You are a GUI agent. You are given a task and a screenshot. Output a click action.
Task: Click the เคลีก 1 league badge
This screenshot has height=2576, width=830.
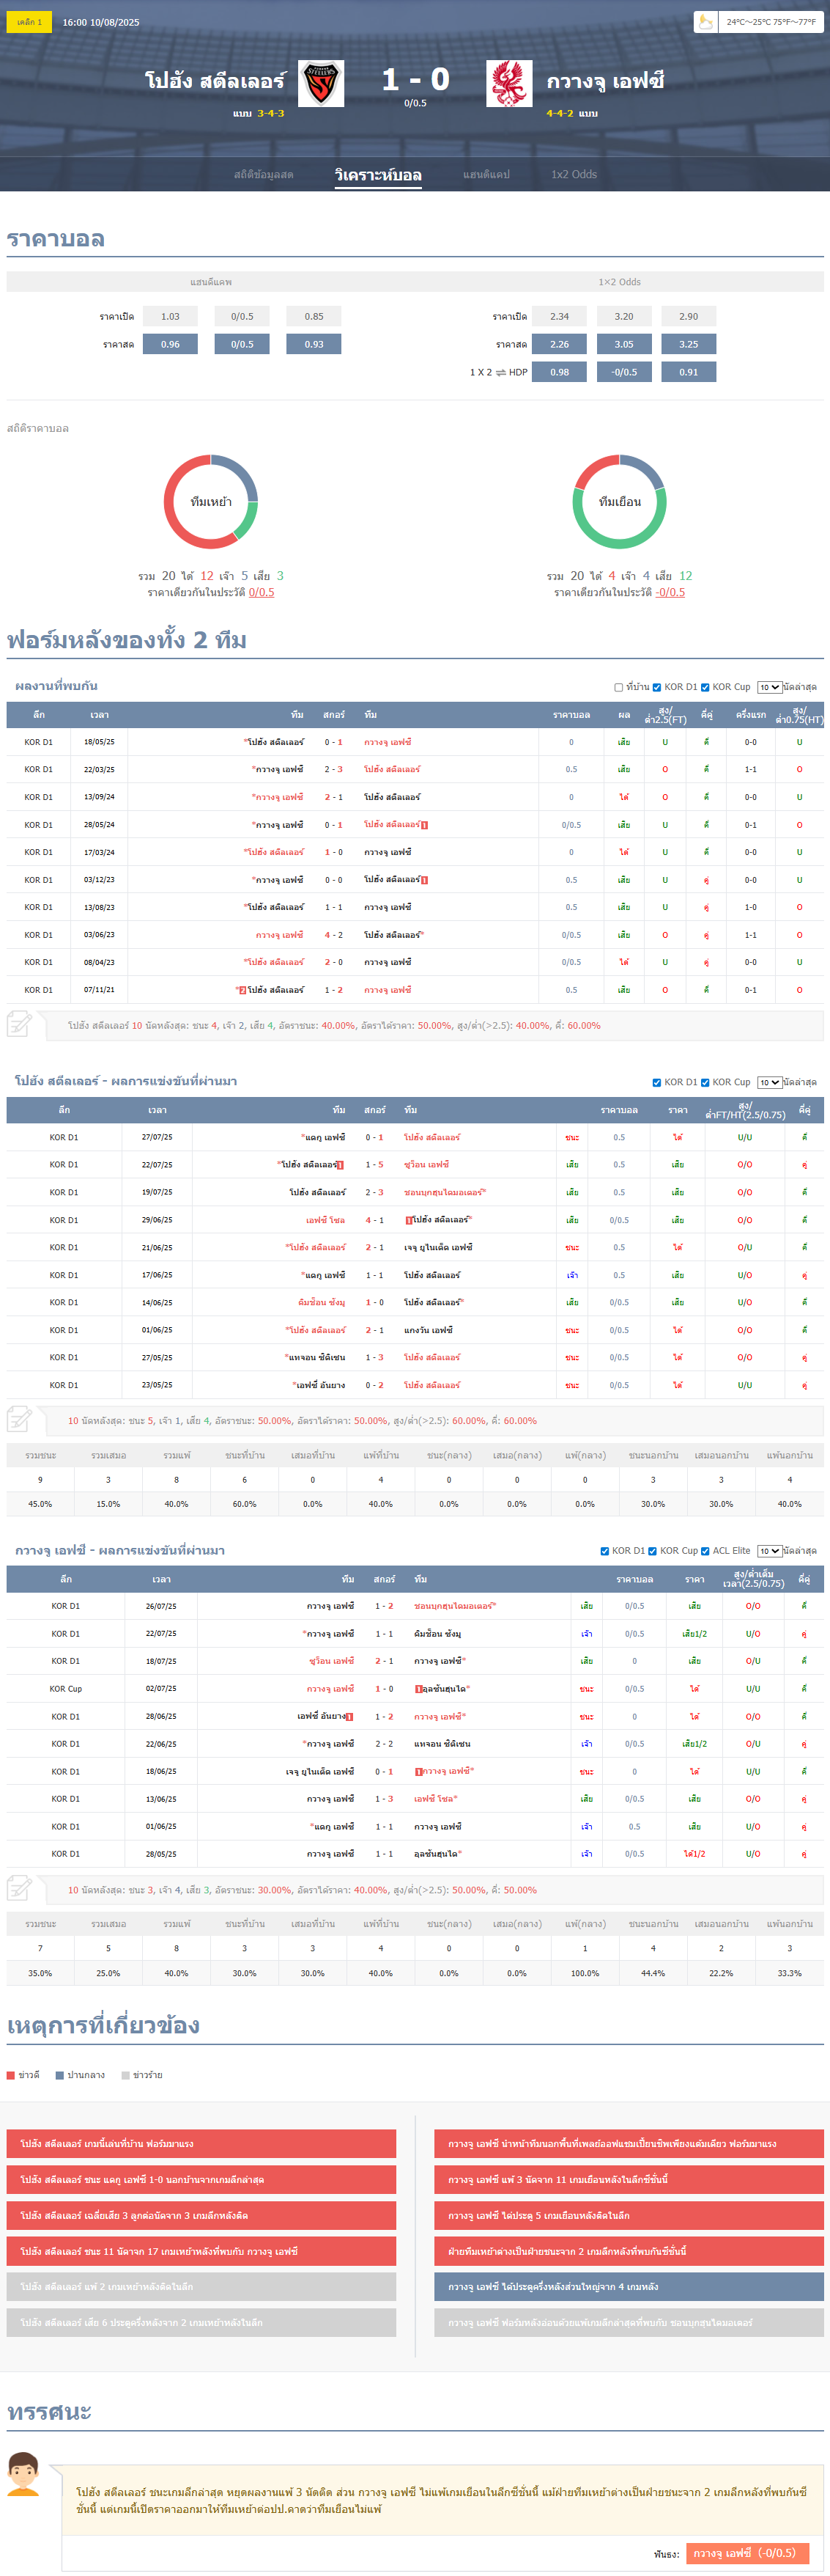pyautogui.click(x=29, y=22)
